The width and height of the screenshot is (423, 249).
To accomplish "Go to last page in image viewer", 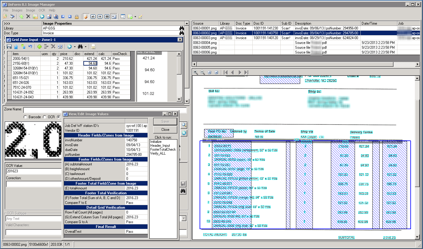I will click(247, 72).
